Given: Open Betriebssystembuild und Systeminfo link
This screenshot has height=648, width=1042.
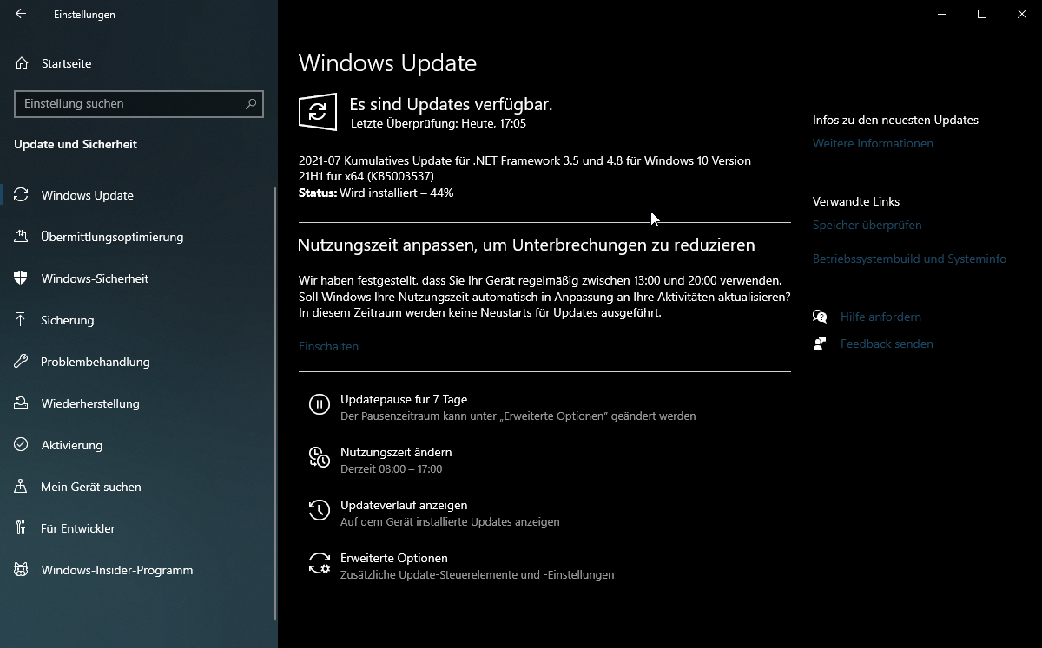Looking at the screenshot, I should pyautogui.click(x=909, y=259).
